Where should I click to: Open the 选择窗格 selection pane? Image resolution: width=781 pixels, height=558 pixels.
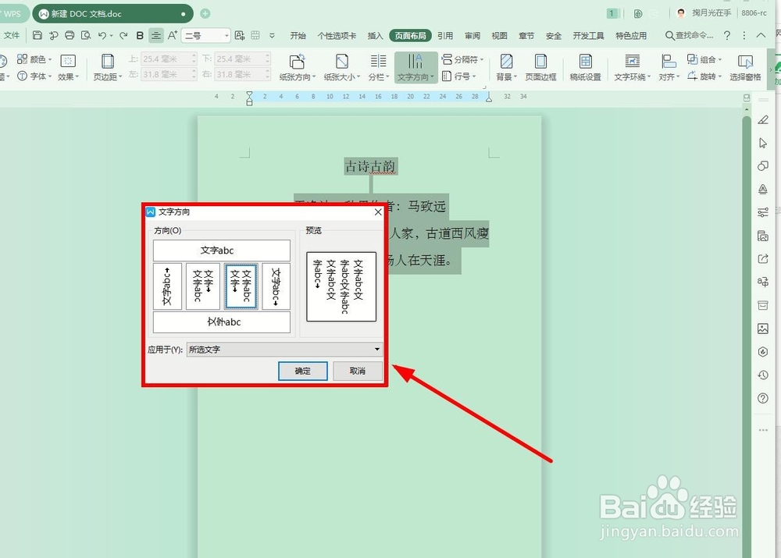click(x=745, y=66)
